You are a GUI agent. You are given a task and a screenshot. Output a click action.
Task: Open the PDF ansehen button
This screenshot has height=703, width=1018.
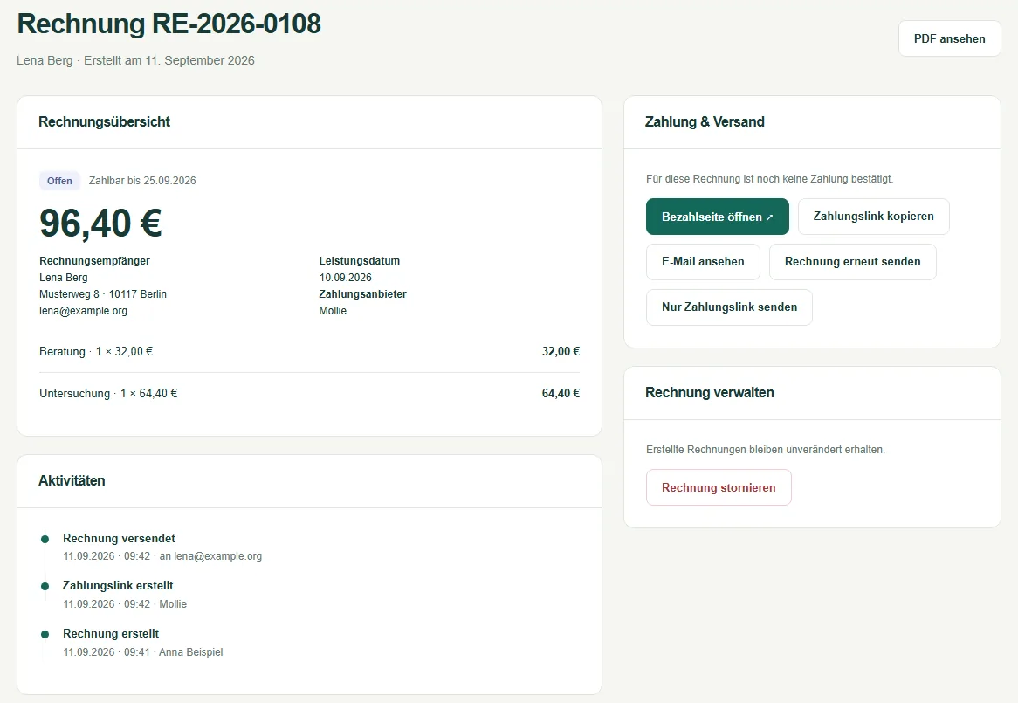point(949,39)
